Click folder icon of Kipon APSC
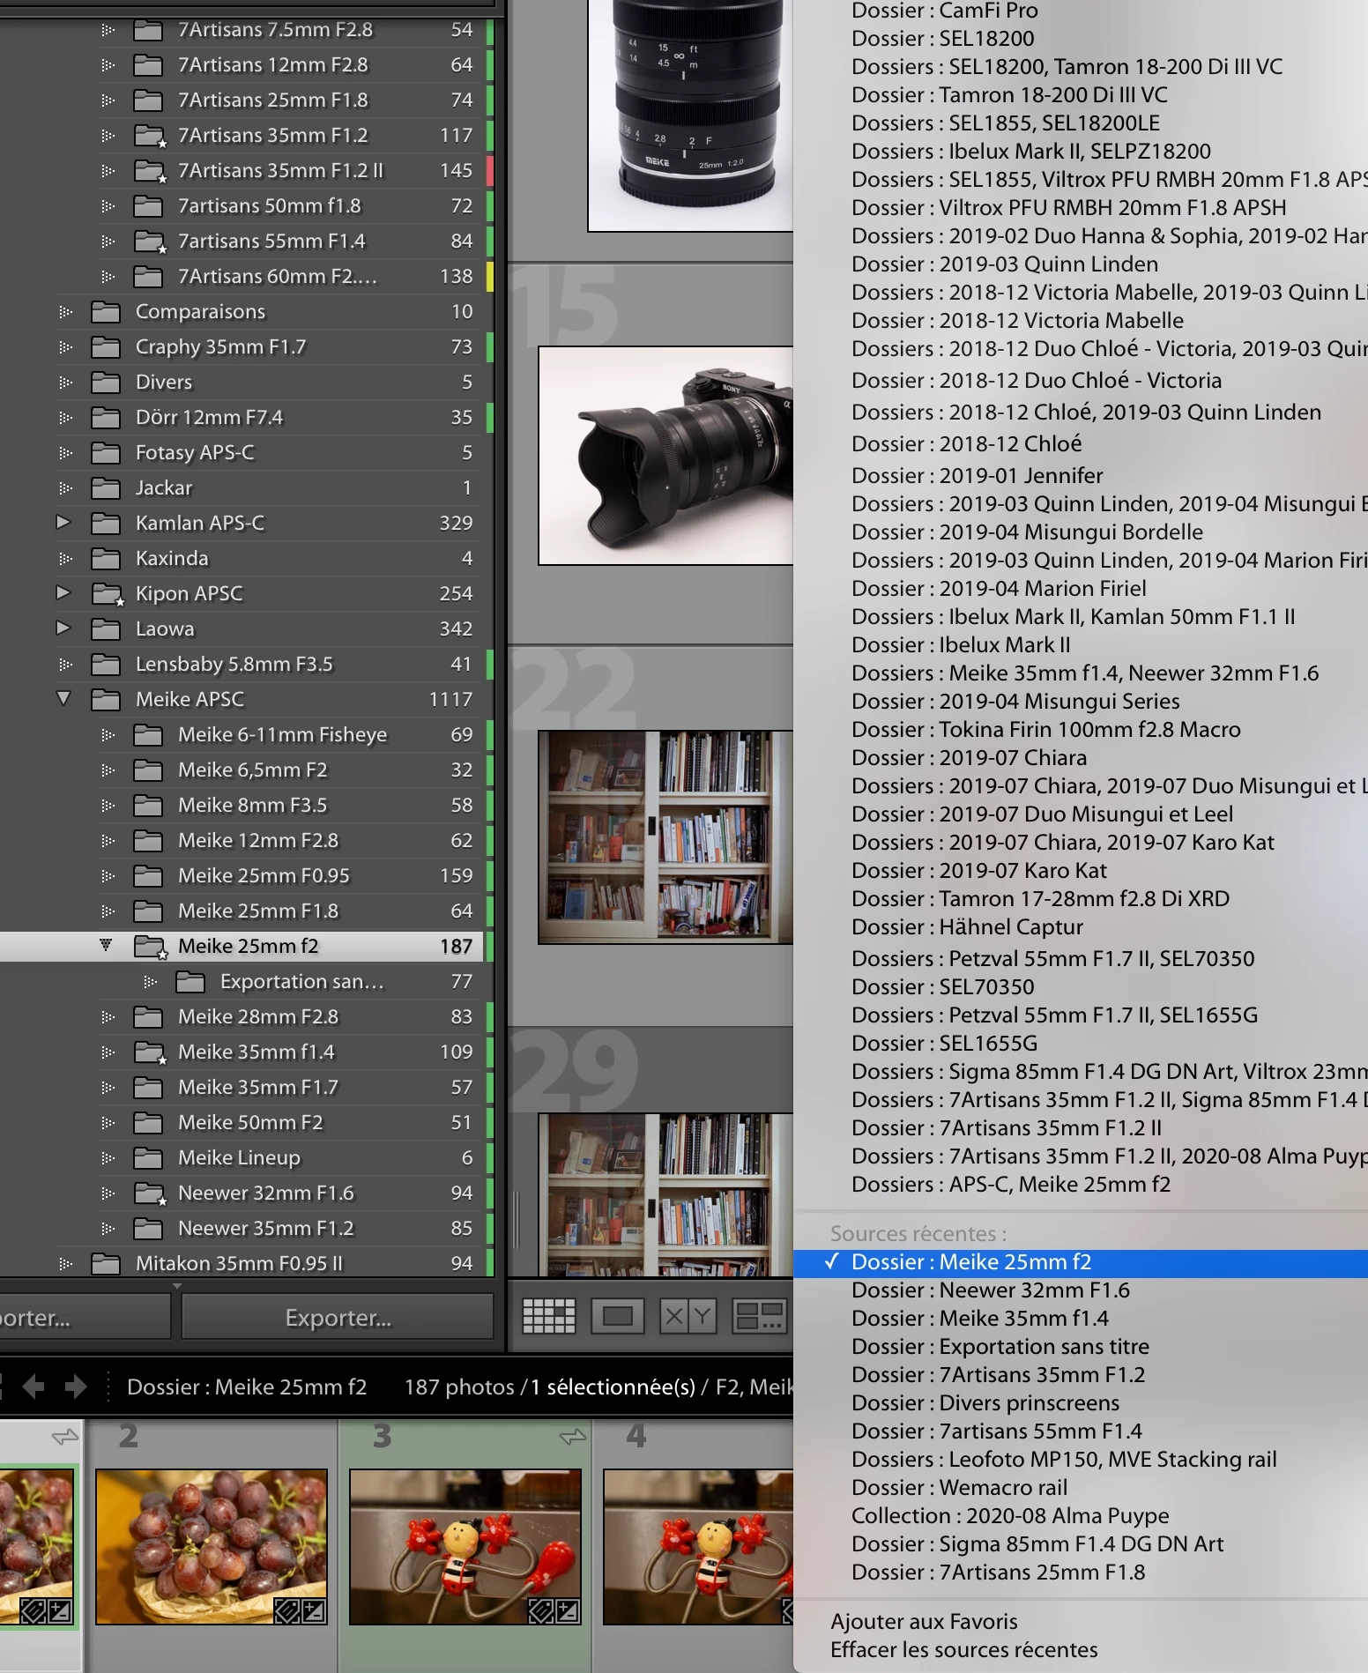Screen dimensions: 1368x1673 click(108, 594)
